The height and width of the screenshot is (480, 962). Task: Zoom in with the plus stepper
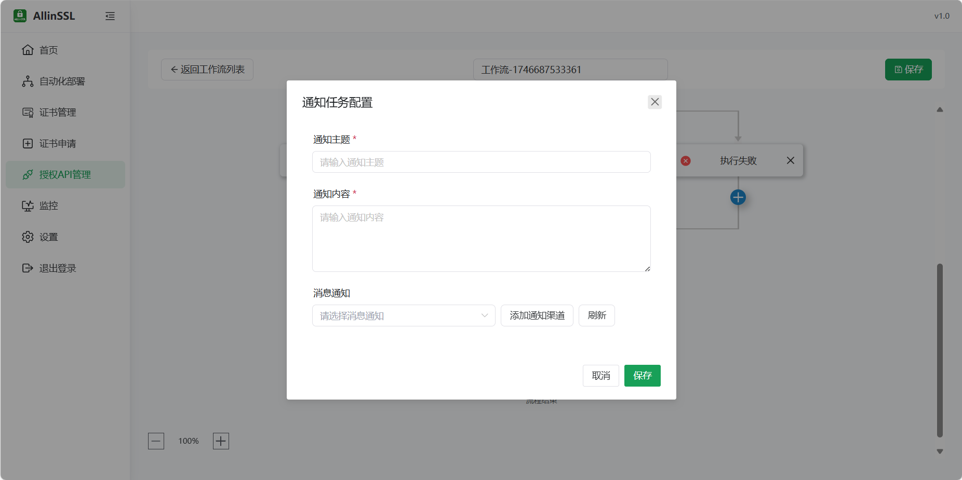(220, 441)
